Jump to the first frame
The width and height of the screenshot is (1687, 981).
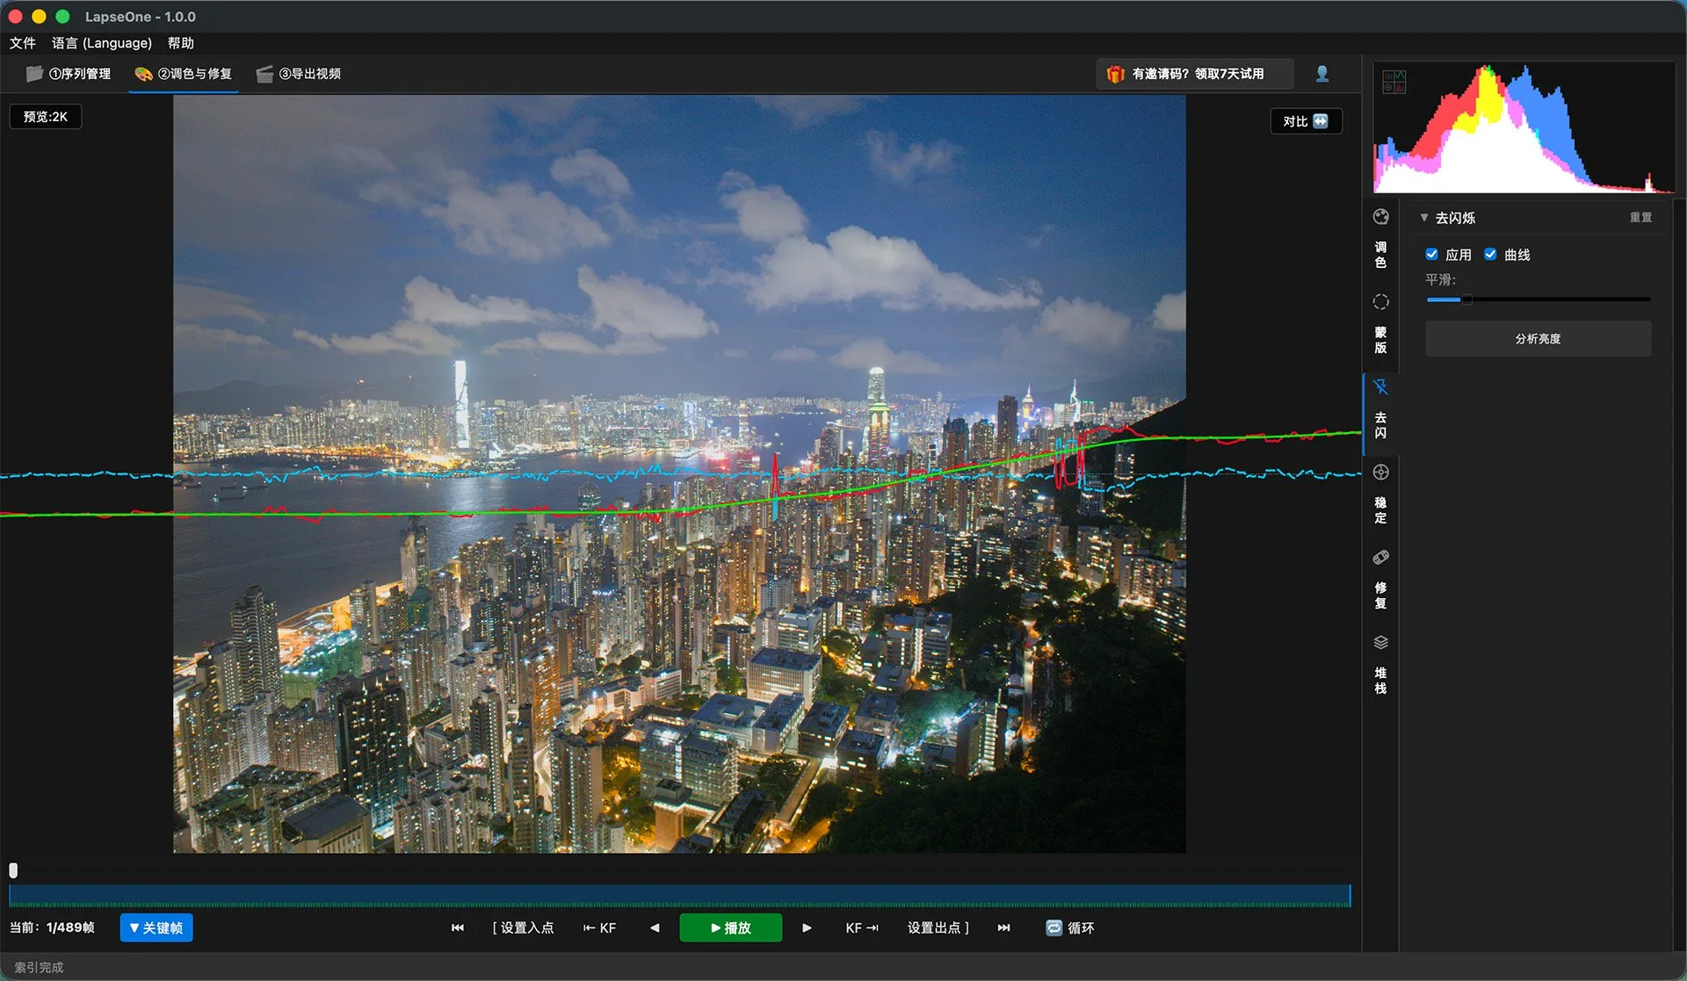(457, 927)
